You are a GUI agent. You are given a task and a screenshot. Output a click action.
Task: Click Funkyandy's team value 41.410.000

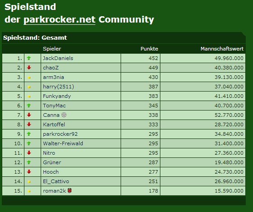229,96
